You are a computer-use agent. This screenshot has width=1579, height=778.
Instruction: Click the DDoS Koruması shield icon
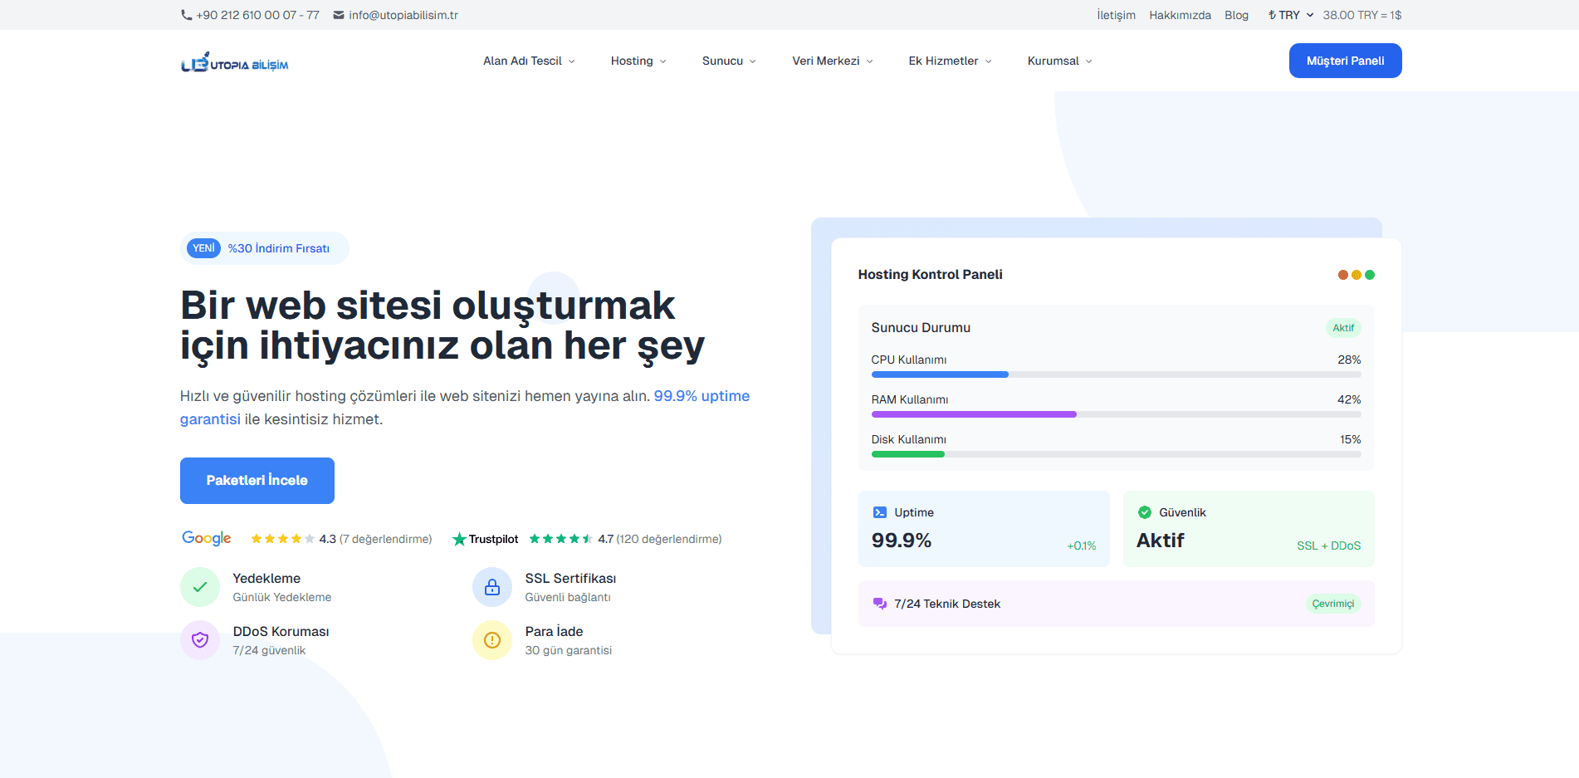(200, 640)
